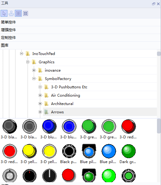This screenshot has height=185, width=161.
Task: Close the 工具 panel
Action: 158,4
